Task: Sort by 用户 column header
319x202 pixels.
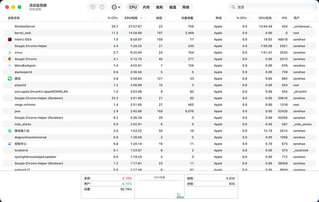Action: pos(296,18)
